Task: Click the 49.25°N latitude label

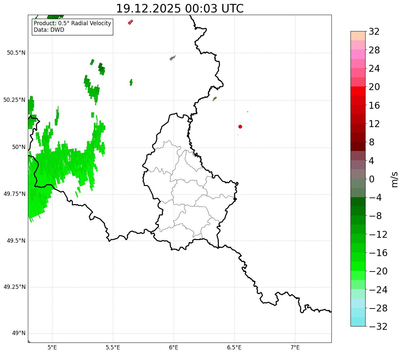Action: (x=14, y=287)
